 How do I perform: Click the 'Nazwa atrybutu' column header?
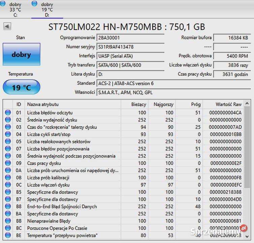pyautogui.click(x=73, y=104)
